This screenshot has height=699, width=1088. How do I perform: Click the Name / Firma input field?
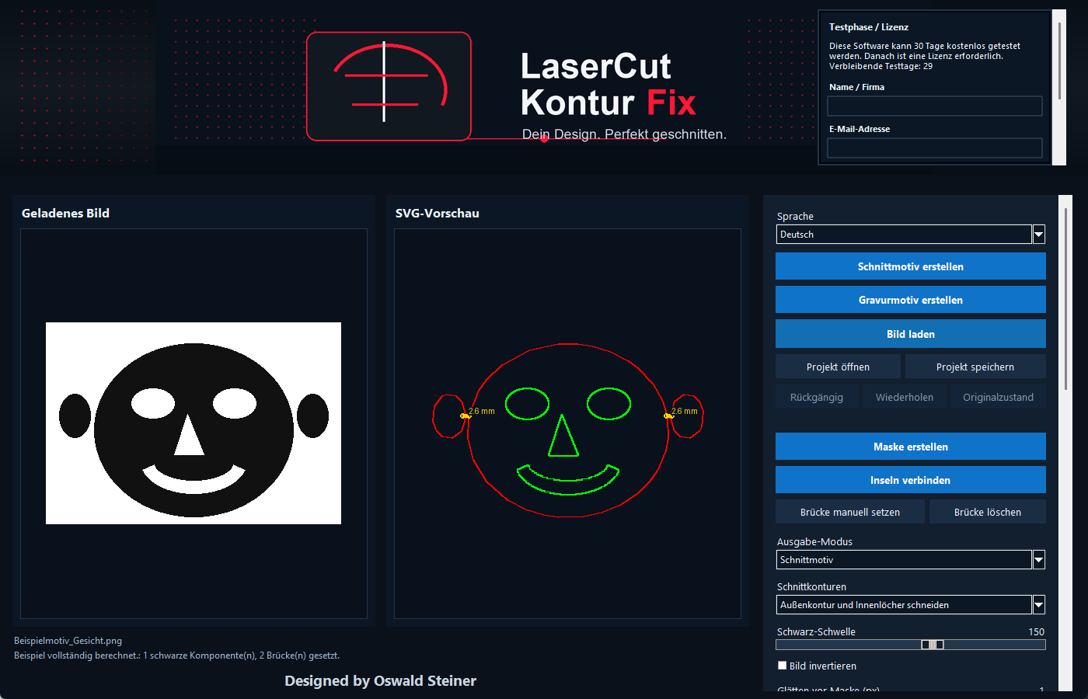tap(935, 106)
